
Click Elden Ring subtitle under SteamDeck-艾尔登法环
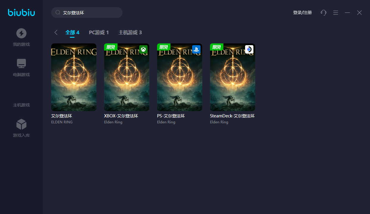point(219,122)
